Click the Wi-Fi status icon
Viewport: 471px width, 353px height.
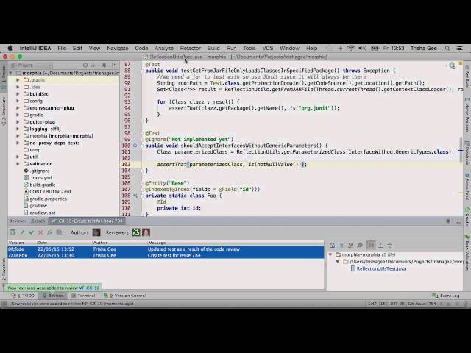pos(350,48)
